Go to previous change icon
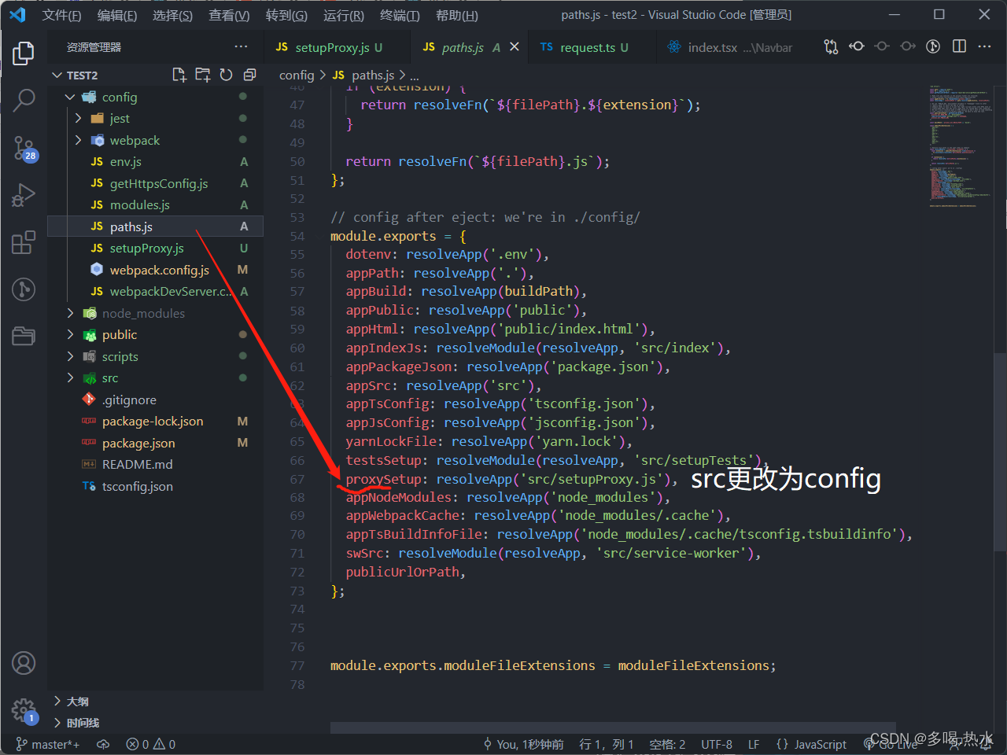Screen dimensions: 1007x755 click(882, 47)
